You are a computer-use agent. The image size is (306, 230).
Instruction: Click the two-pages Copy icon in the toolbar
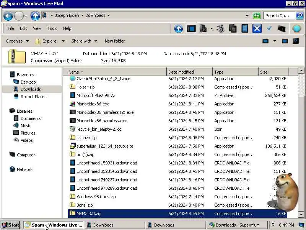[233, 29]
